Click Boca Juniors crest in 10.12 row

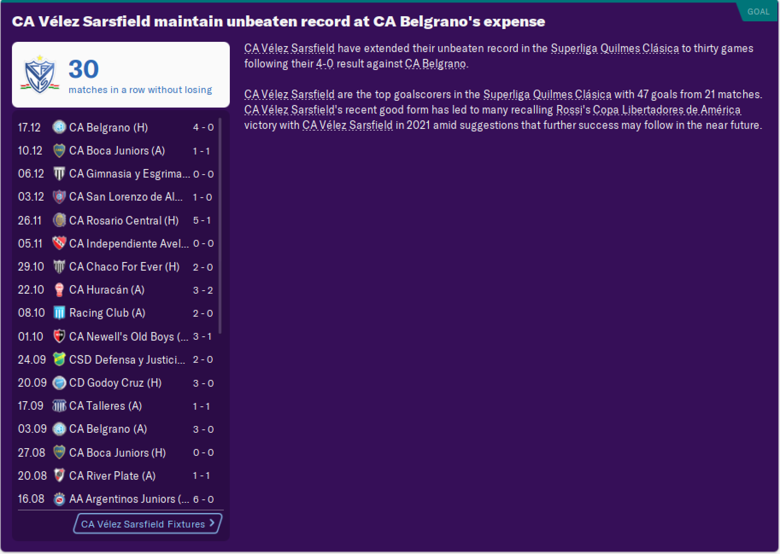click(x=59, y=150)
